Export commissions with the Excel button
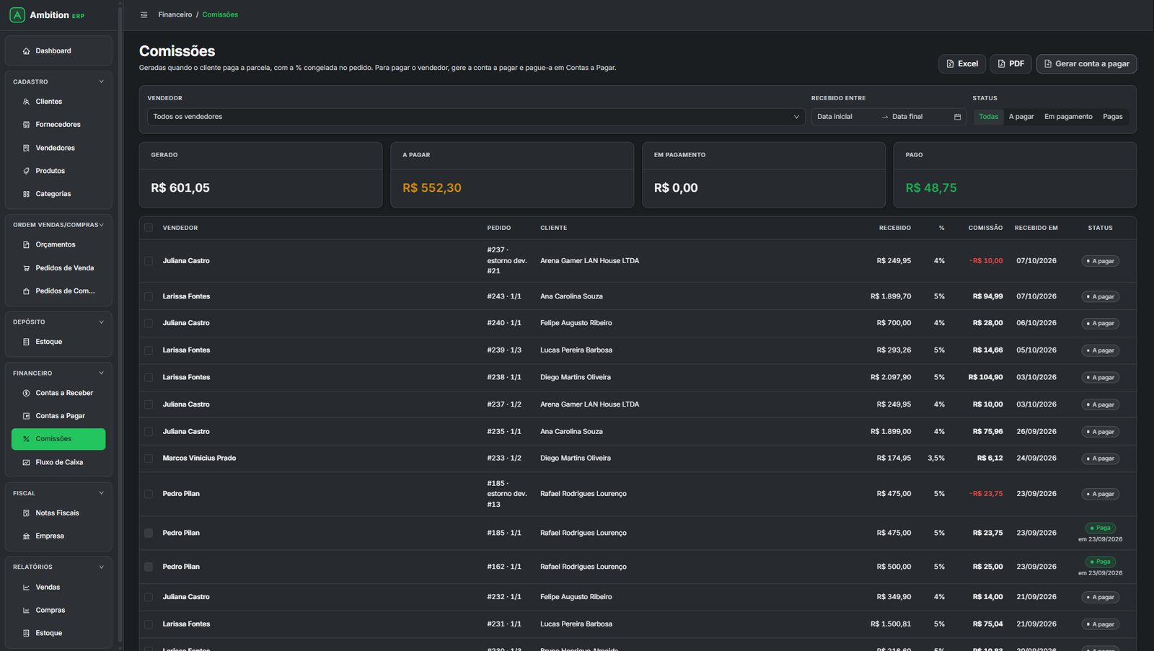This screenshot has width=1154, height=651. pyautogui.click(x=962, y=63)
